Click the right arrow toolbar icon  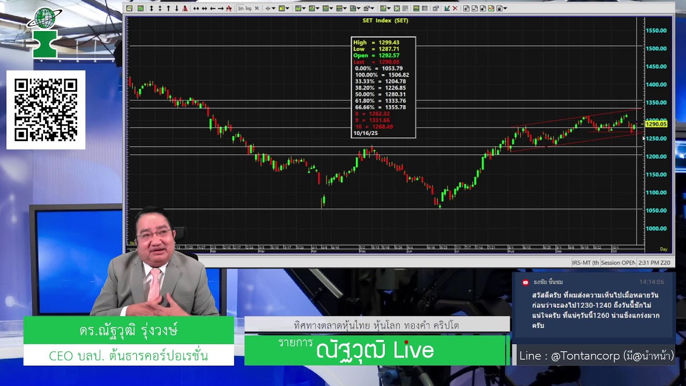click(x=221, y=9)
